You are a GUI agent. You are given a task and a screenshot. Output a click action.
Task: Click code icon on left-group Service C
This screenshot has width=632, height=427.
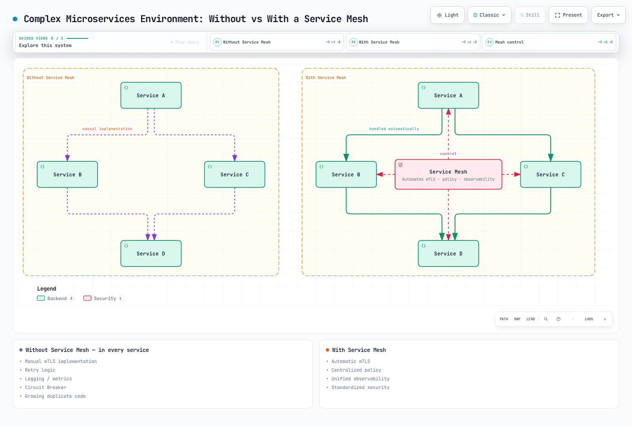[x=210, y=167]
